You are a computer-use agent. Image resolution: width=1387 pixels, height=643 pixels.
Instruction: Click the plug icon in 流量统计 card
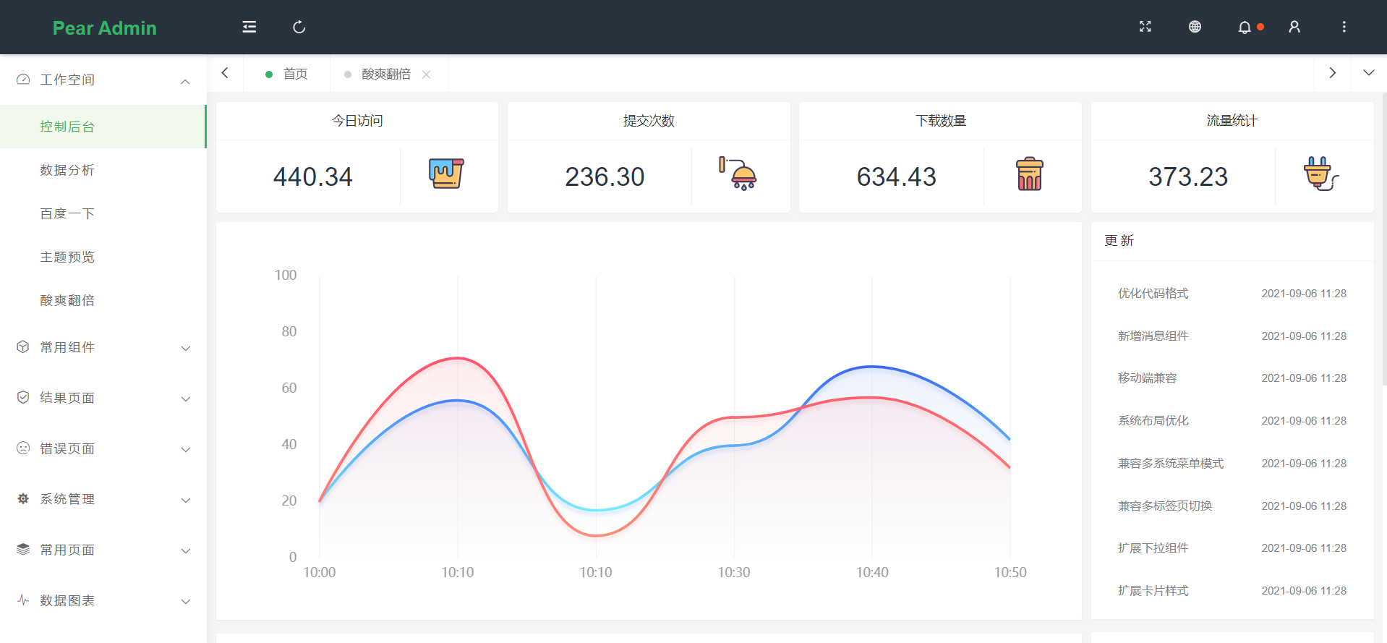(1321, 174)
